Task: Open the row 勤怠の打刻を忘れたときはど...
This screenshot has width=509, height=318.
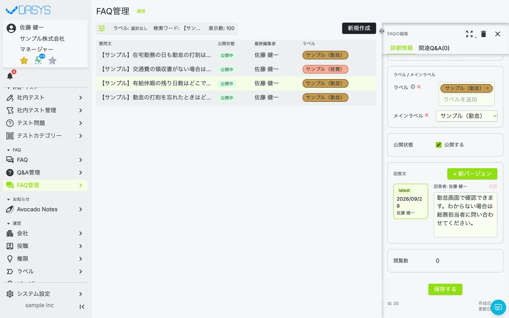Action: pos(236,98)
